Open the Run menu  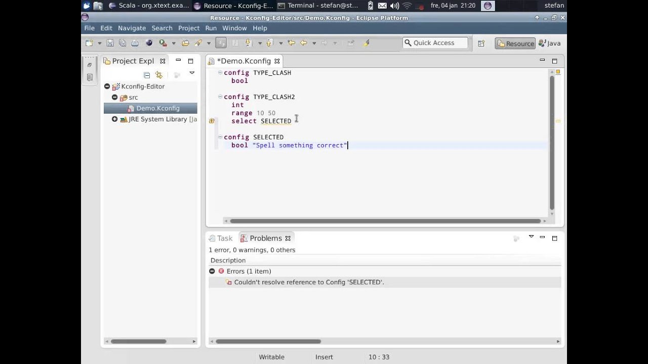211,28
